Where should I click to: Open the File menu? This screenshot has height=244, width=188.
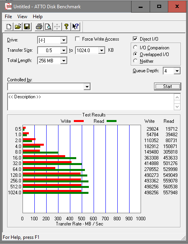8,17
